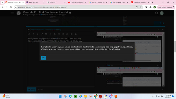Open forum search magnifier icon

tap(157, 13)
